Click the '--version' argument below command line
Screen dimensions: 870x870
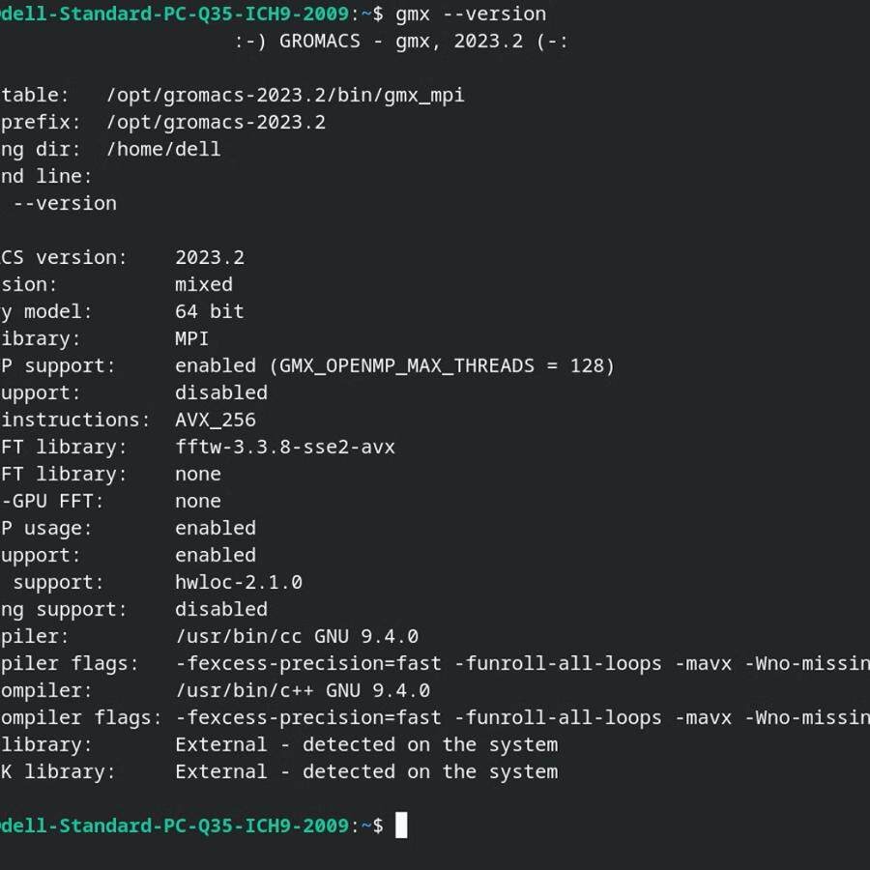[x=65, y=203]
